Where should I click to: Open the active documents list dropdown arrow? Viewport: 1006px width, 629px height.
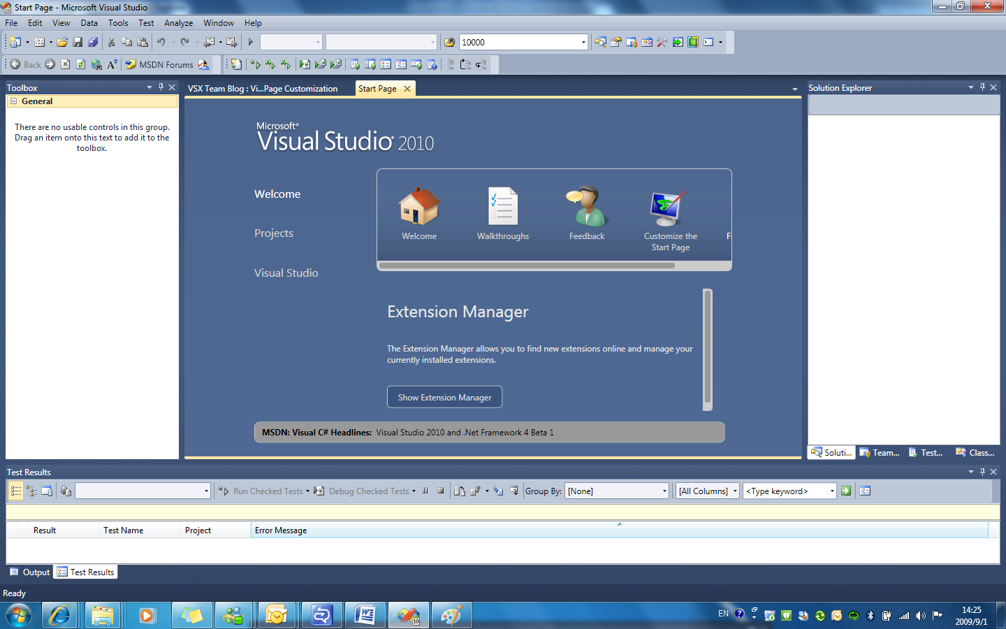(x=795, y=89)
